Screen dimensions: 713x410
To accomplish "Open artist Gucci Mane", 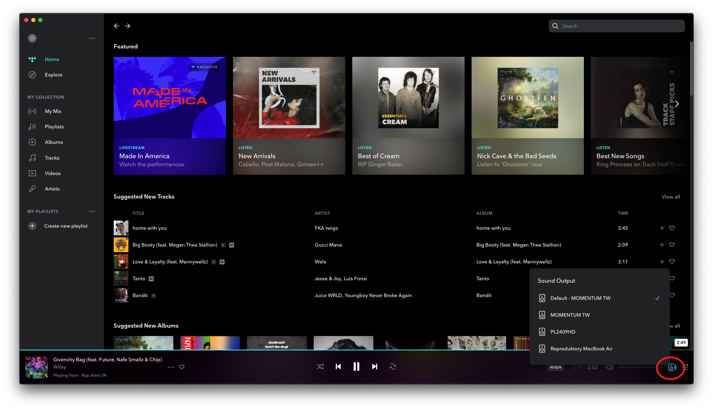I will pos(328,245).
